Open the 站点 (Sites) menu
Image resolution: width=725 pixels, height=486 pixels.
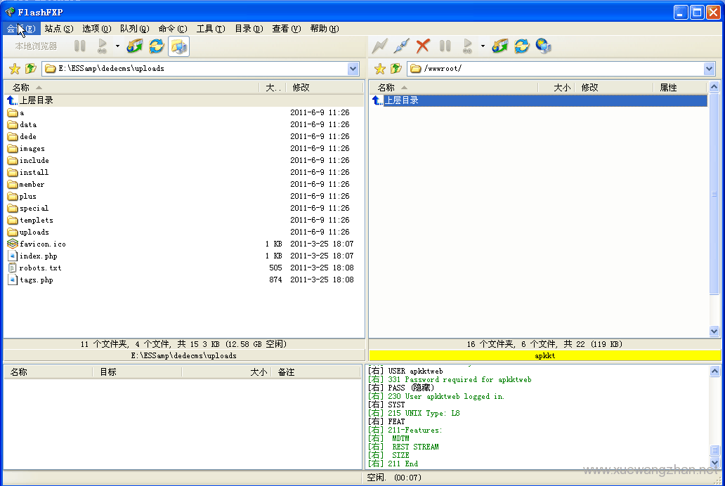point(58,29)
